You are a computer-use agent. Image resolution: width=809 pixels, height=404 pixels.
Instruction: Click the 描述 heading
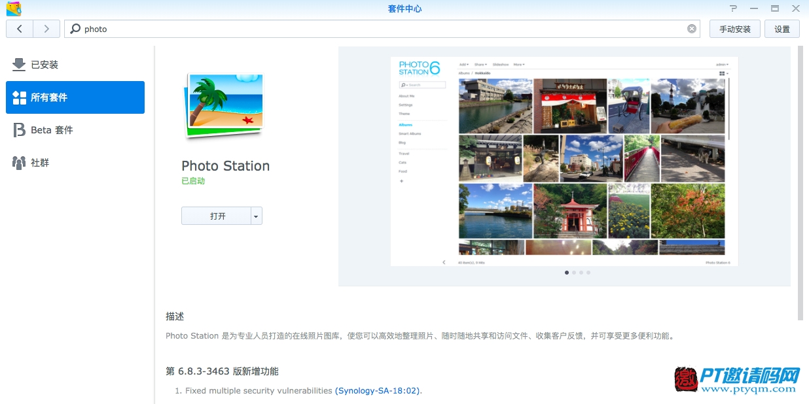coord(175,316)
